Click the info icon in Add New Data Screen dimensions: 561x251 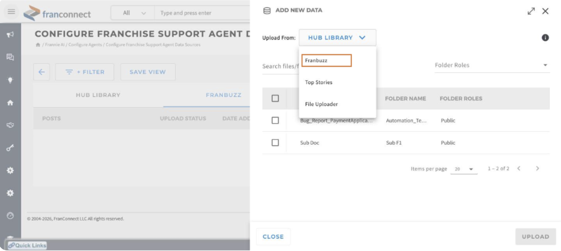click(x=545, y=37)
